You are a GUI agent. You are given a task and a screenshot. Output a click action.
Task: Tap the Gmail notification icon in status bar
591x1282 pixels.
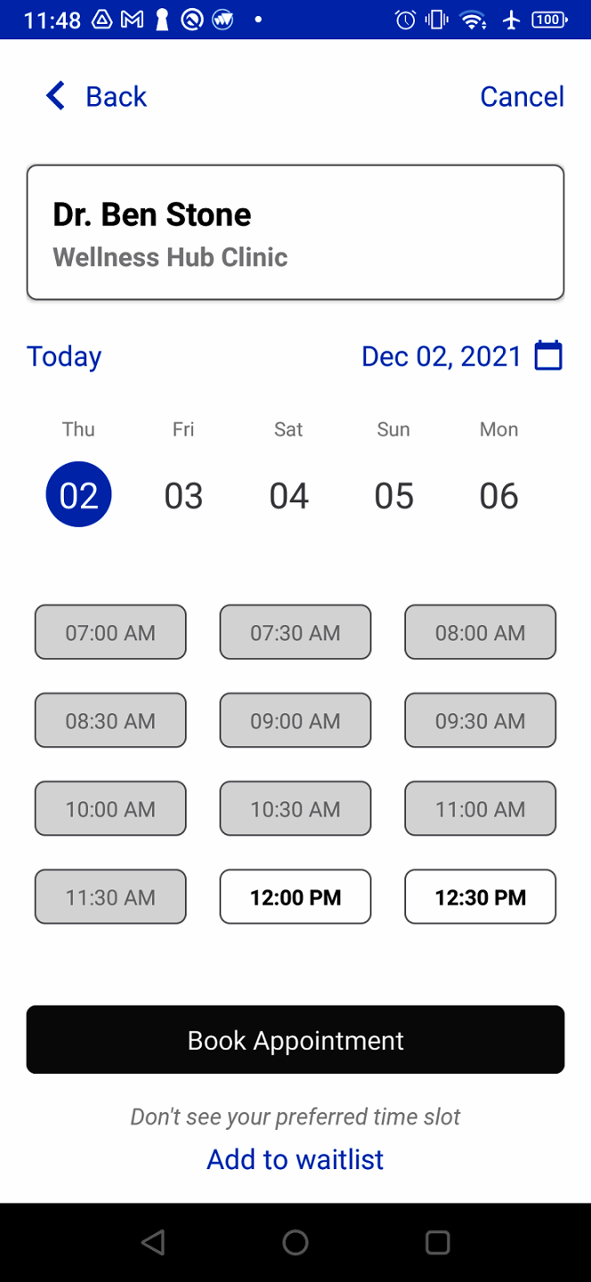(132, 20)
